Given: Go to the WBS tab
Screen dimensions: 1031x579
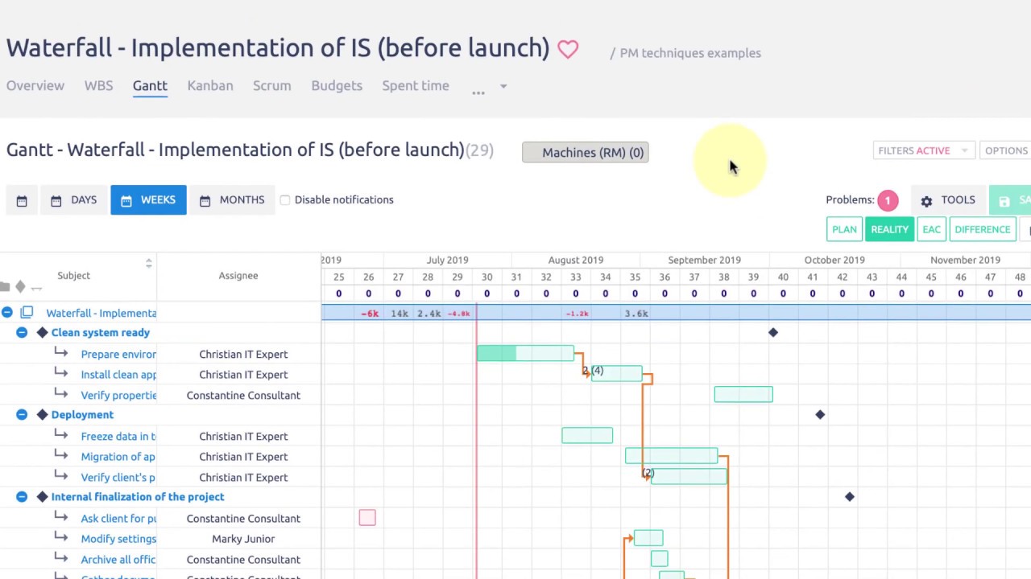Looking at the screenshot, I should (98, 86).
